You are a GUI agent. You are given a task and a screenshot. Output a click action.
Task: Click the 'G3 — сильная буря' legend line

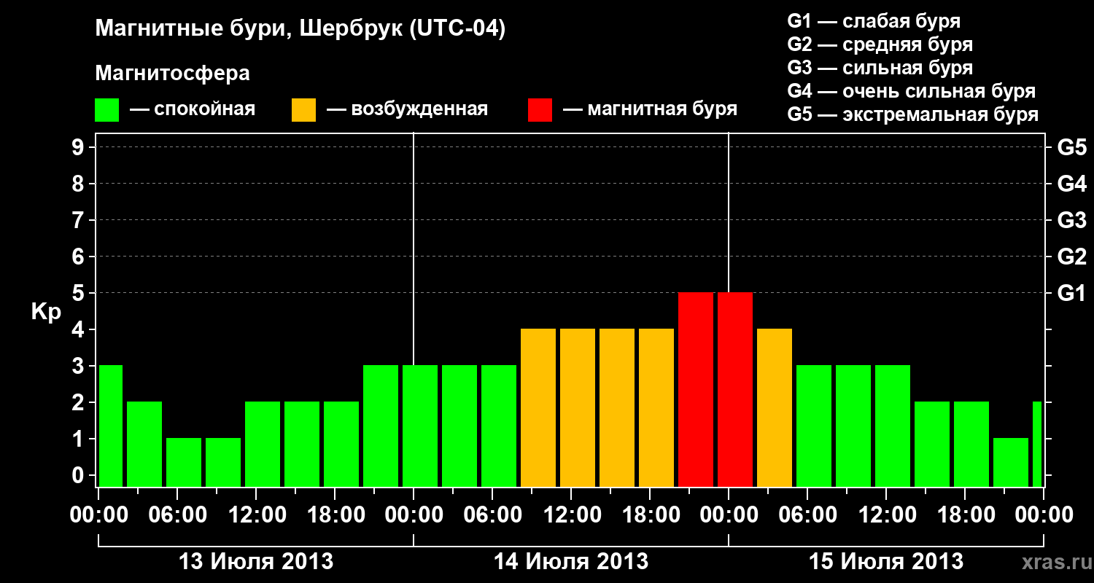[880, 68]
